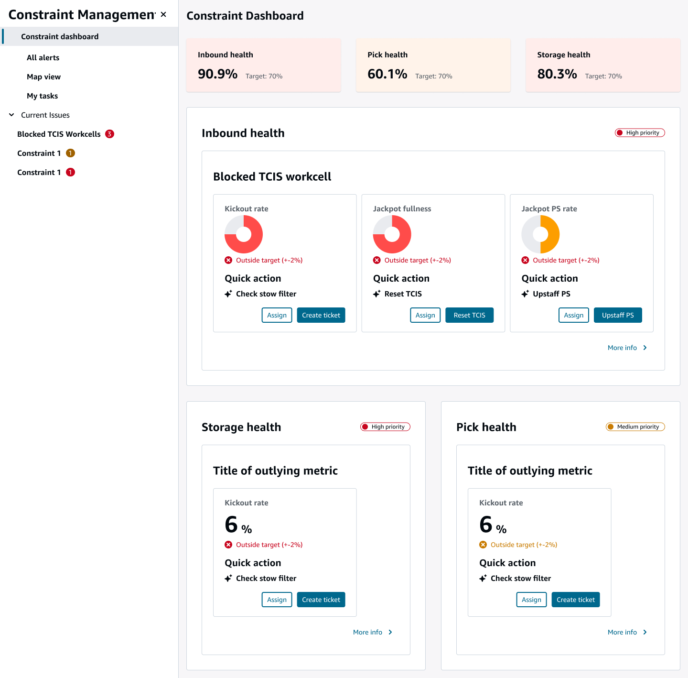The width and height of the screenshot is (688, 678).
Task: Collapse the Current Issues section chevron
Action: click(x=11, y=115)
